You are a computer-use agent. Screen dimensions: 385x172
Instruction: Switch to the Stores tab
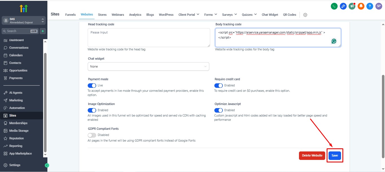[102, 15]
